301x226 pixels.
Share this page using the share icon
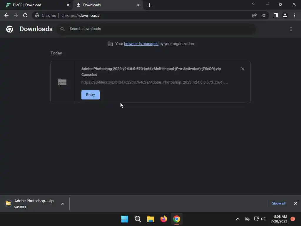pos(255,15)
